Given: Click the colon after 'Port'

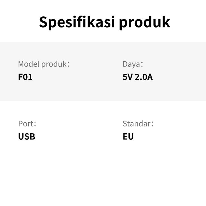Looking at the screenshot, I should pos(35,124).
